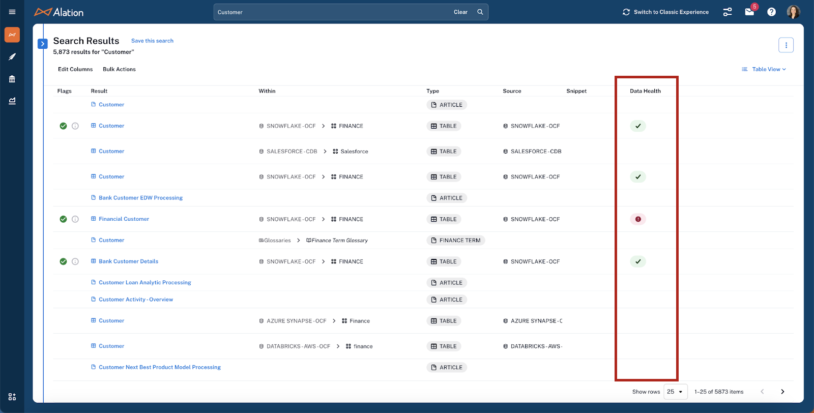Click the data health checkmark on Bank Customer Details
The width and height of the screenshot is (814, 413).
pyautogui.click(x=638, y=261)
